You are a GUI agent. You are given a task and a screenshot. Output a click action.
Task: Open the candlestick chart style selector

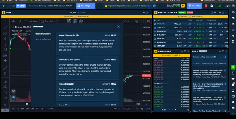[20, 21]
